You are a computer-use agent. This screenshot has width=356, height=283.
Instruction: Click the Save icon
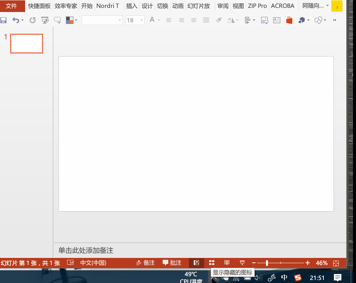pos(3,20)
